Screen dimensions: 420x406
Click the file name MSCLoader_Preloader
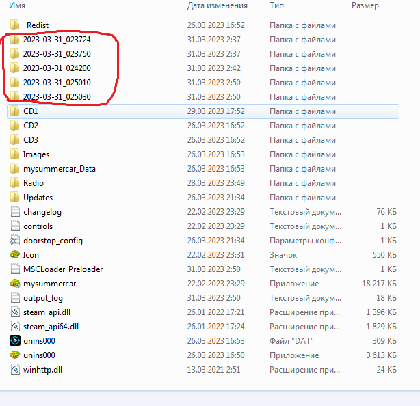[x=63, y=269]
